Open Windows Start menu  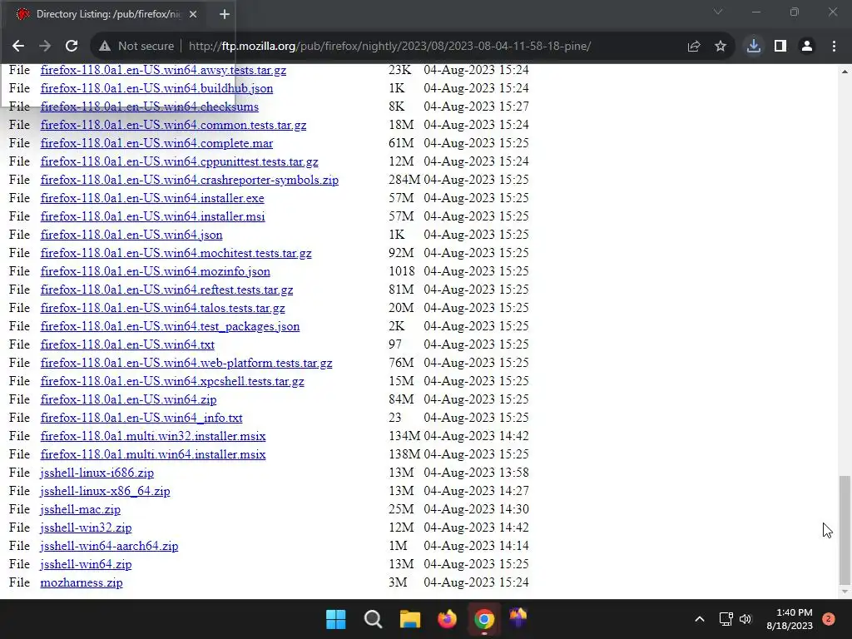336,619
